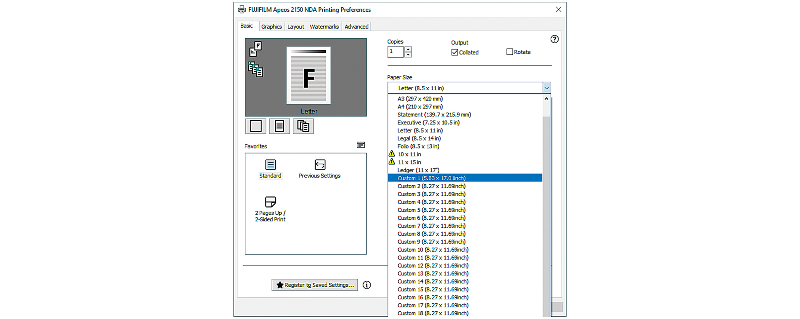The image size is (800, 319).
Task: Choose Legal (8.5 x 14 in) from list
Action: click(419, 138)
